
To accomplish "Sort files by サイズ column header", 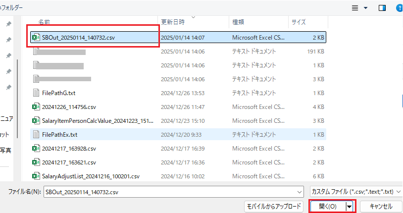I will click(x=299, y=22).
